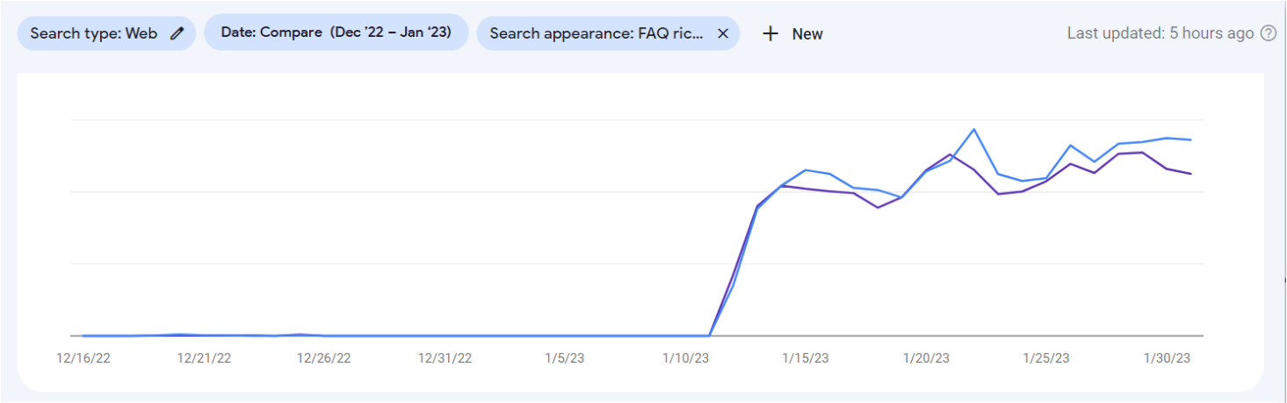This screenshot has height=403, width=1287.
Task: Remove the Search appearance filter with its X
Action: pos(723,33)
